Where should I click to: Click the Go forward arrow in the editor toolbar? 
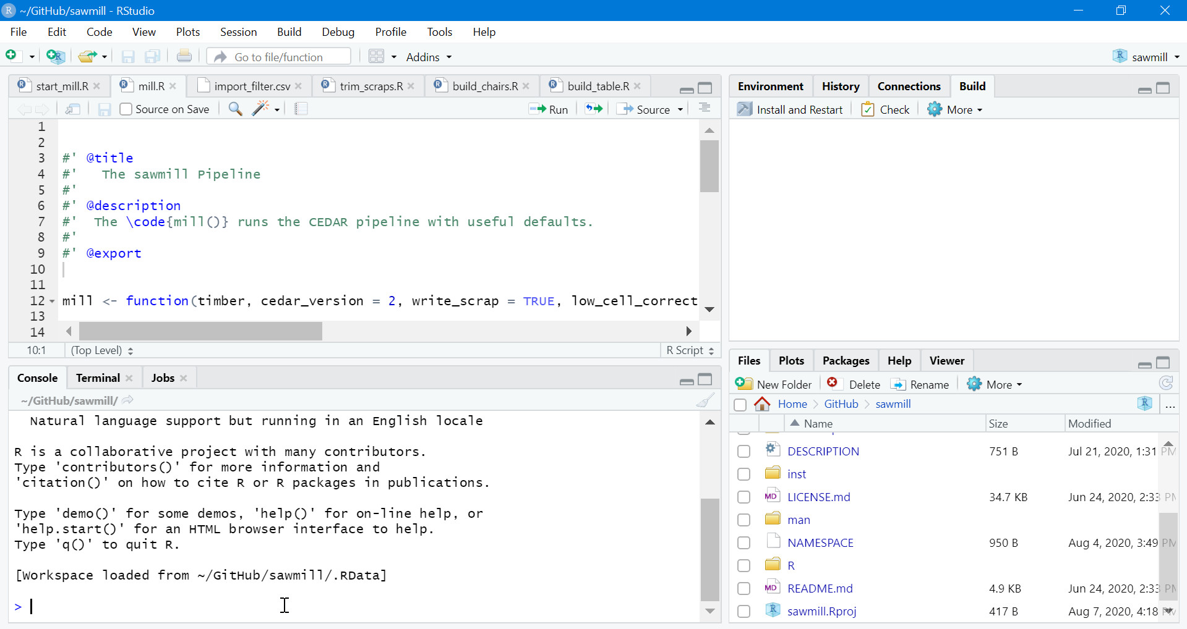[x=42, y=109]
